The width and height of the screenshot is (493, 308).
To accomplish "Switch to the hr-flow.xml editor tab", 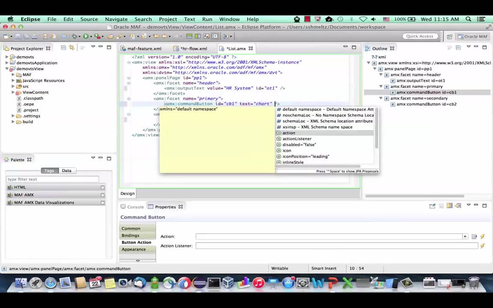I will pos(190,48).
